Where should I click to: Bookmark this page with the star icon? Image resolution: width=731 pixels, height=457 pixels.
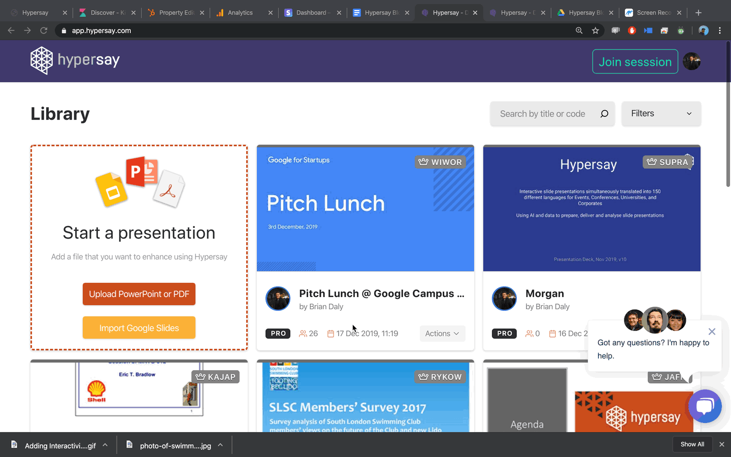pyautogui.click(x=595, y=30)
